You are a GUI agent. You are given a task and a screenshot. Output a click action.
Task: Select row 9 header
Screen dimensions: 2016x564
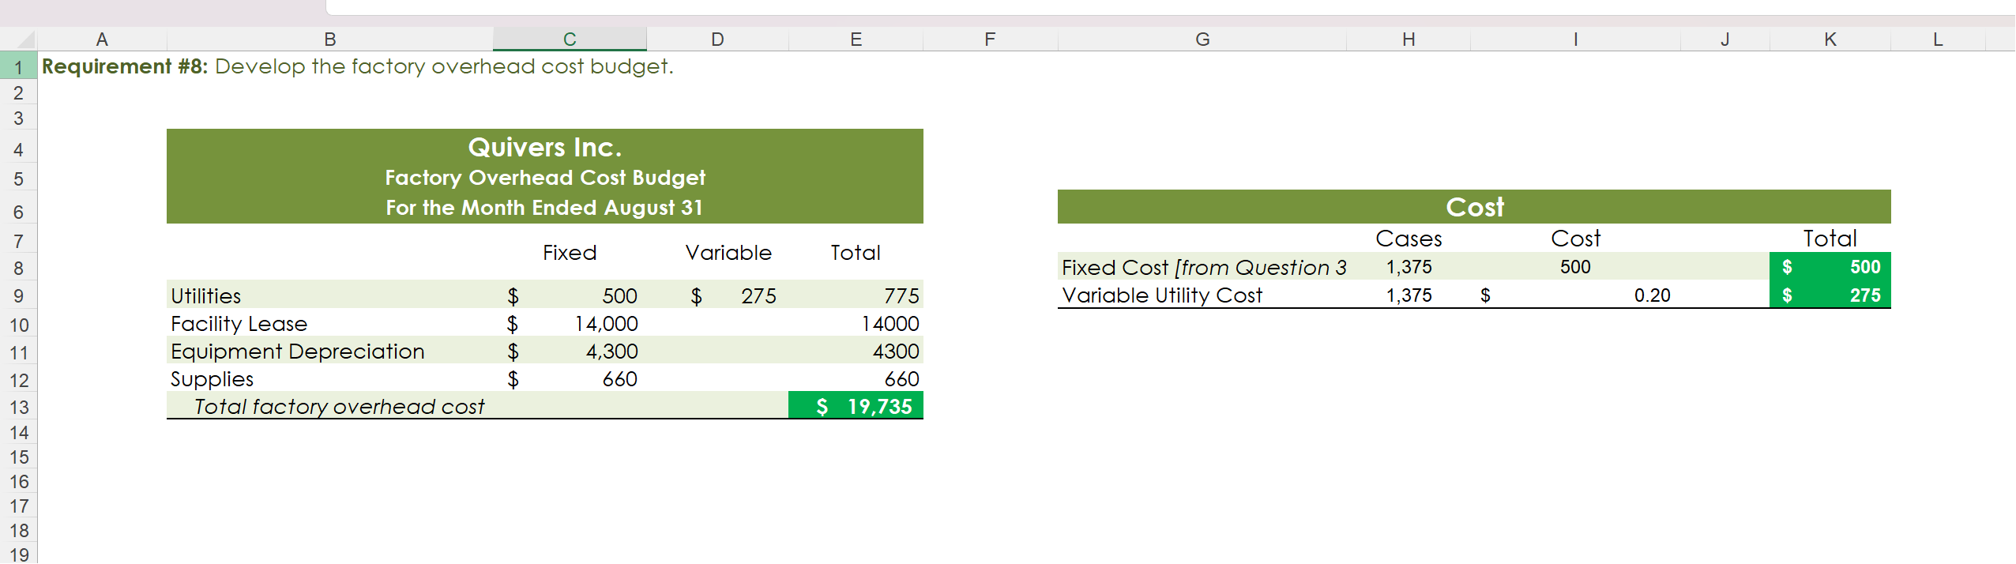18,296
